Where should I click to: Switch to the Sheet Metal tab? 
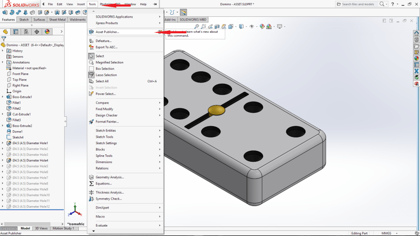coord(57,20)
